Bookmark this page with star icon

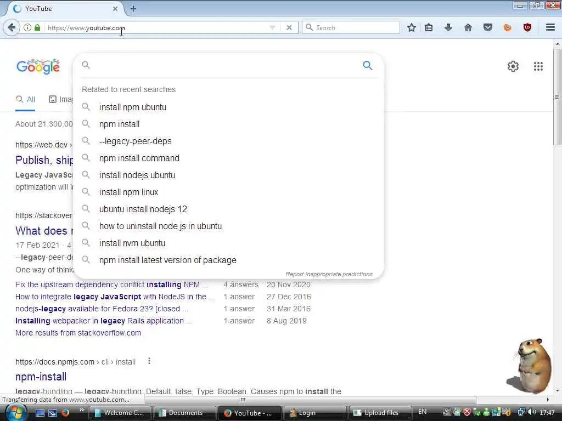click(x=412, y=27)
